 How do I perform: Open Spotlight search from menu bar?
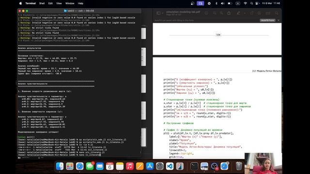(x=251, y=3)
